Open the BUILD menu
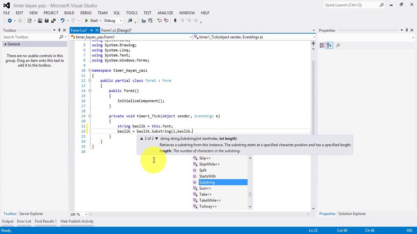417x234 pixels. click(69, 13)
